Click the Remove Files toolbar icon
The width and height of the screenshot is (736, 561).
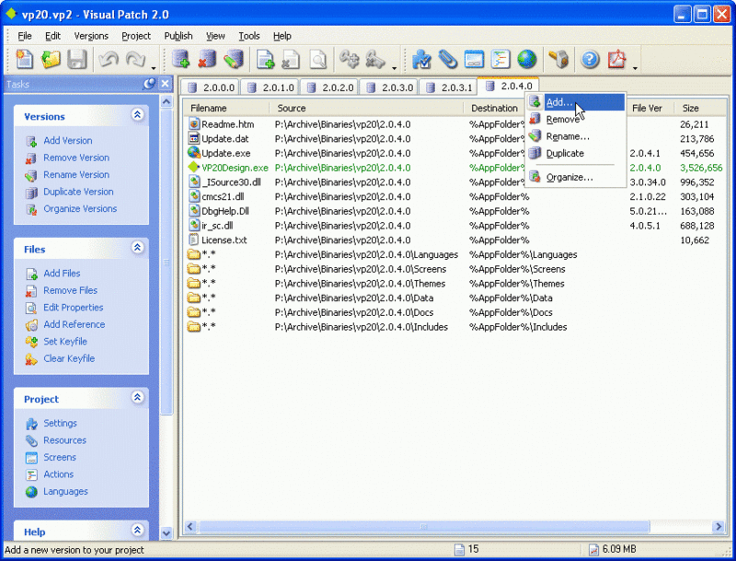point(292,60)
